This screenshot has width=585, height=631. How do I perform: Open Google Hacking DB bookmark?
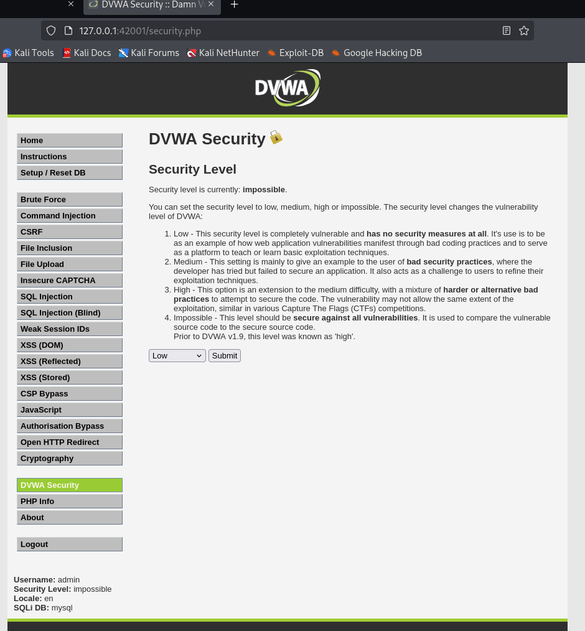(x=377, y=53)
